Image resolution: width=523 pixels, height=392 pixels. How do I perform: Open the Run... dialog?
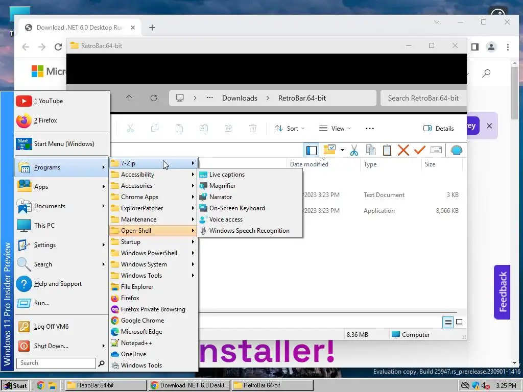click(x=62, y=303)
